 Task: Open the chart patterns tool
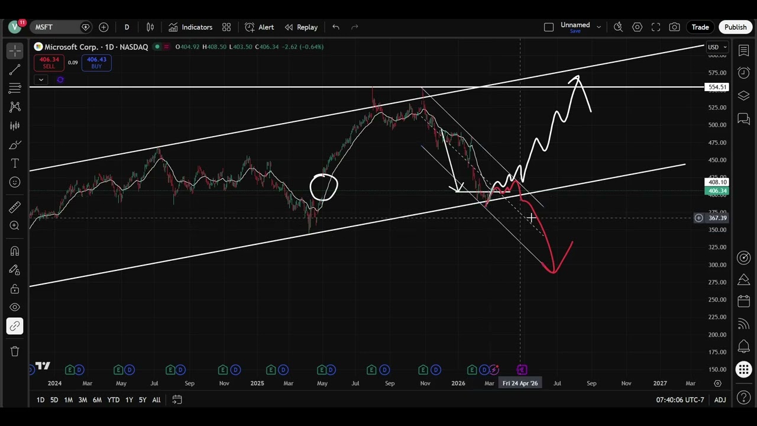tap(15, 107)
